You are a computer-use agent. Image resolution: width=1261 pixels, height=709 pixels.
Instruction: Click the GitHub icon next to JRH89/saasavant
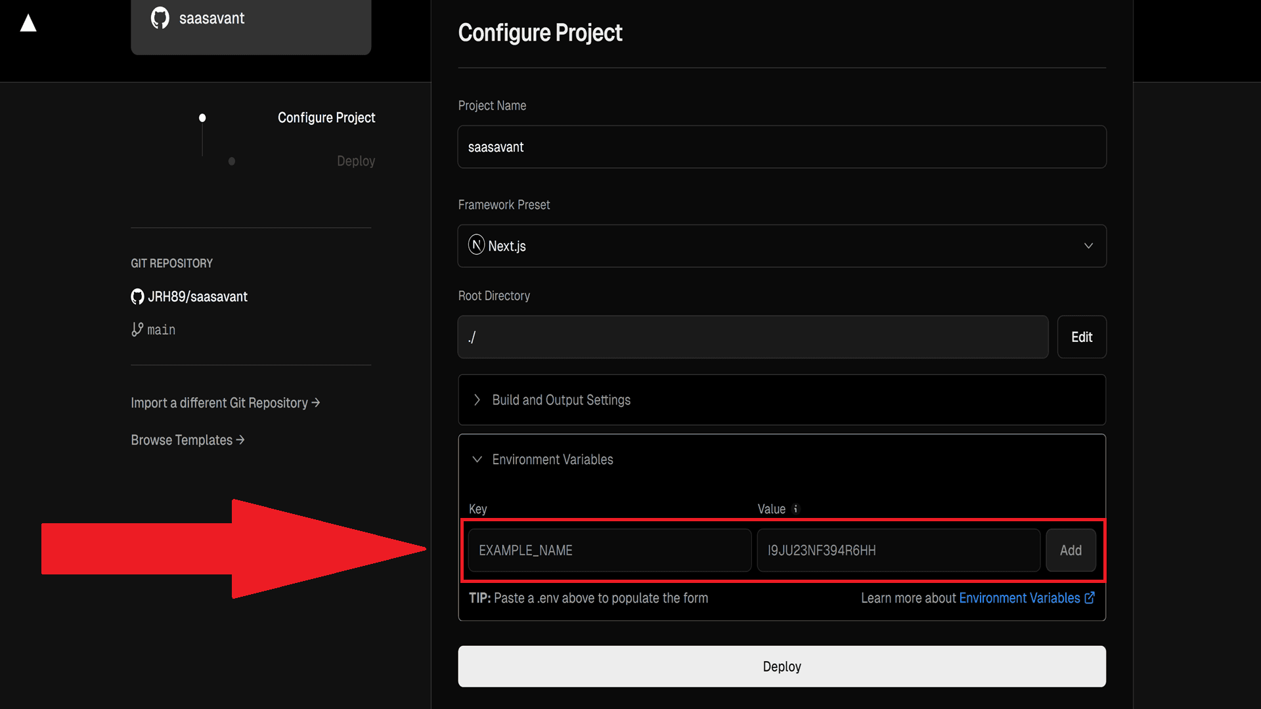pyautogui.click(x=137, y=297)
